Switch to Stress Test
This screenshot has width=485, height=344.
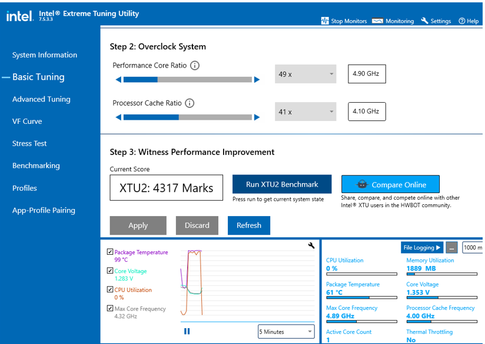click(29, 143)
